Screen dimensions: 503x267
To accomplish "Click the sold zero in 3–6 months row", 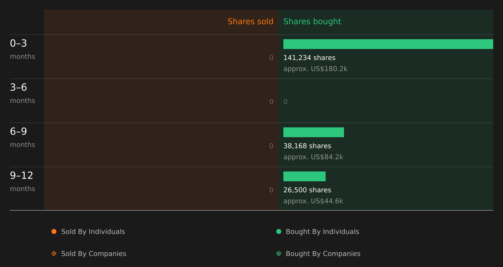I will 271,102.
